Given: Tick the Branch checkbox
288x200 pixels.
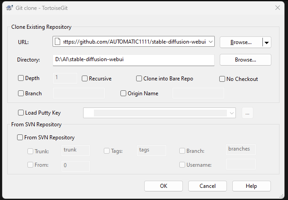Looking at the screenshot, I should tap(21, 93).
